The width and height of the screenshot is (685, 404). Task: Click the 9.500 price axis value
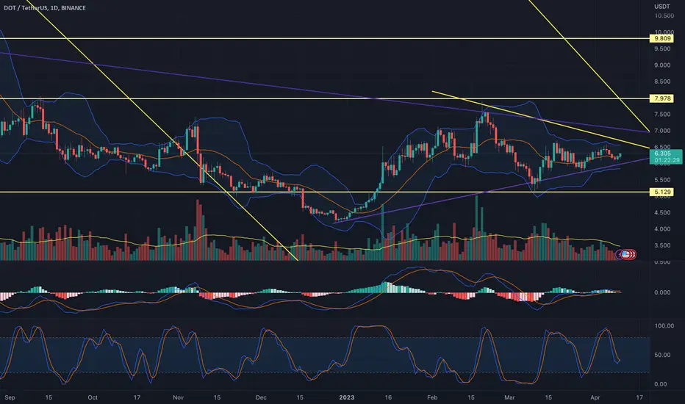(662, 48)
